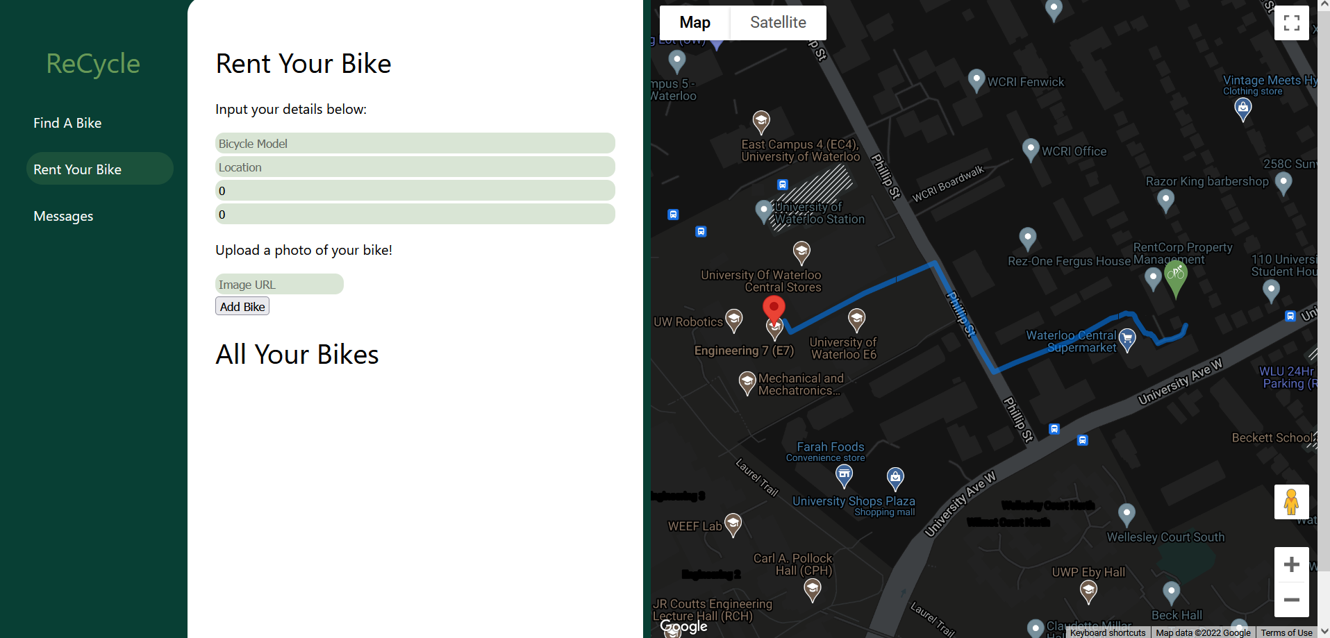Open the 110 University Student Housing pin
The width and height of the screenshot is (1330, 638).
(1272, 291)
